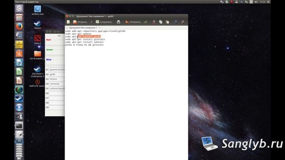Print the document via printer icon
Viewport: 285px width, 160px height.
pyautogui.click(x=118, y=22)
